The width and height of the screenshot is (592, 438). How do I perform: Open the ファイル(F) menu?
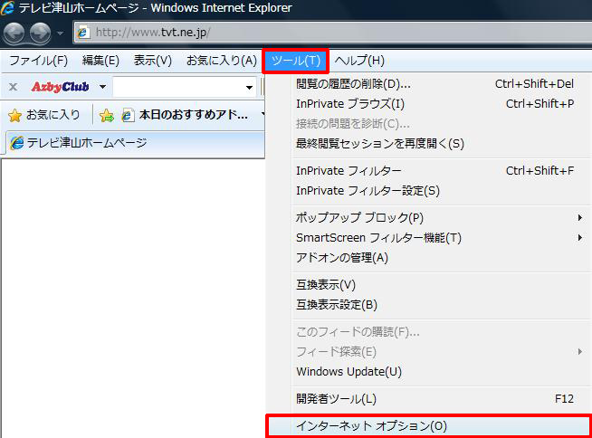pos(38,61)
